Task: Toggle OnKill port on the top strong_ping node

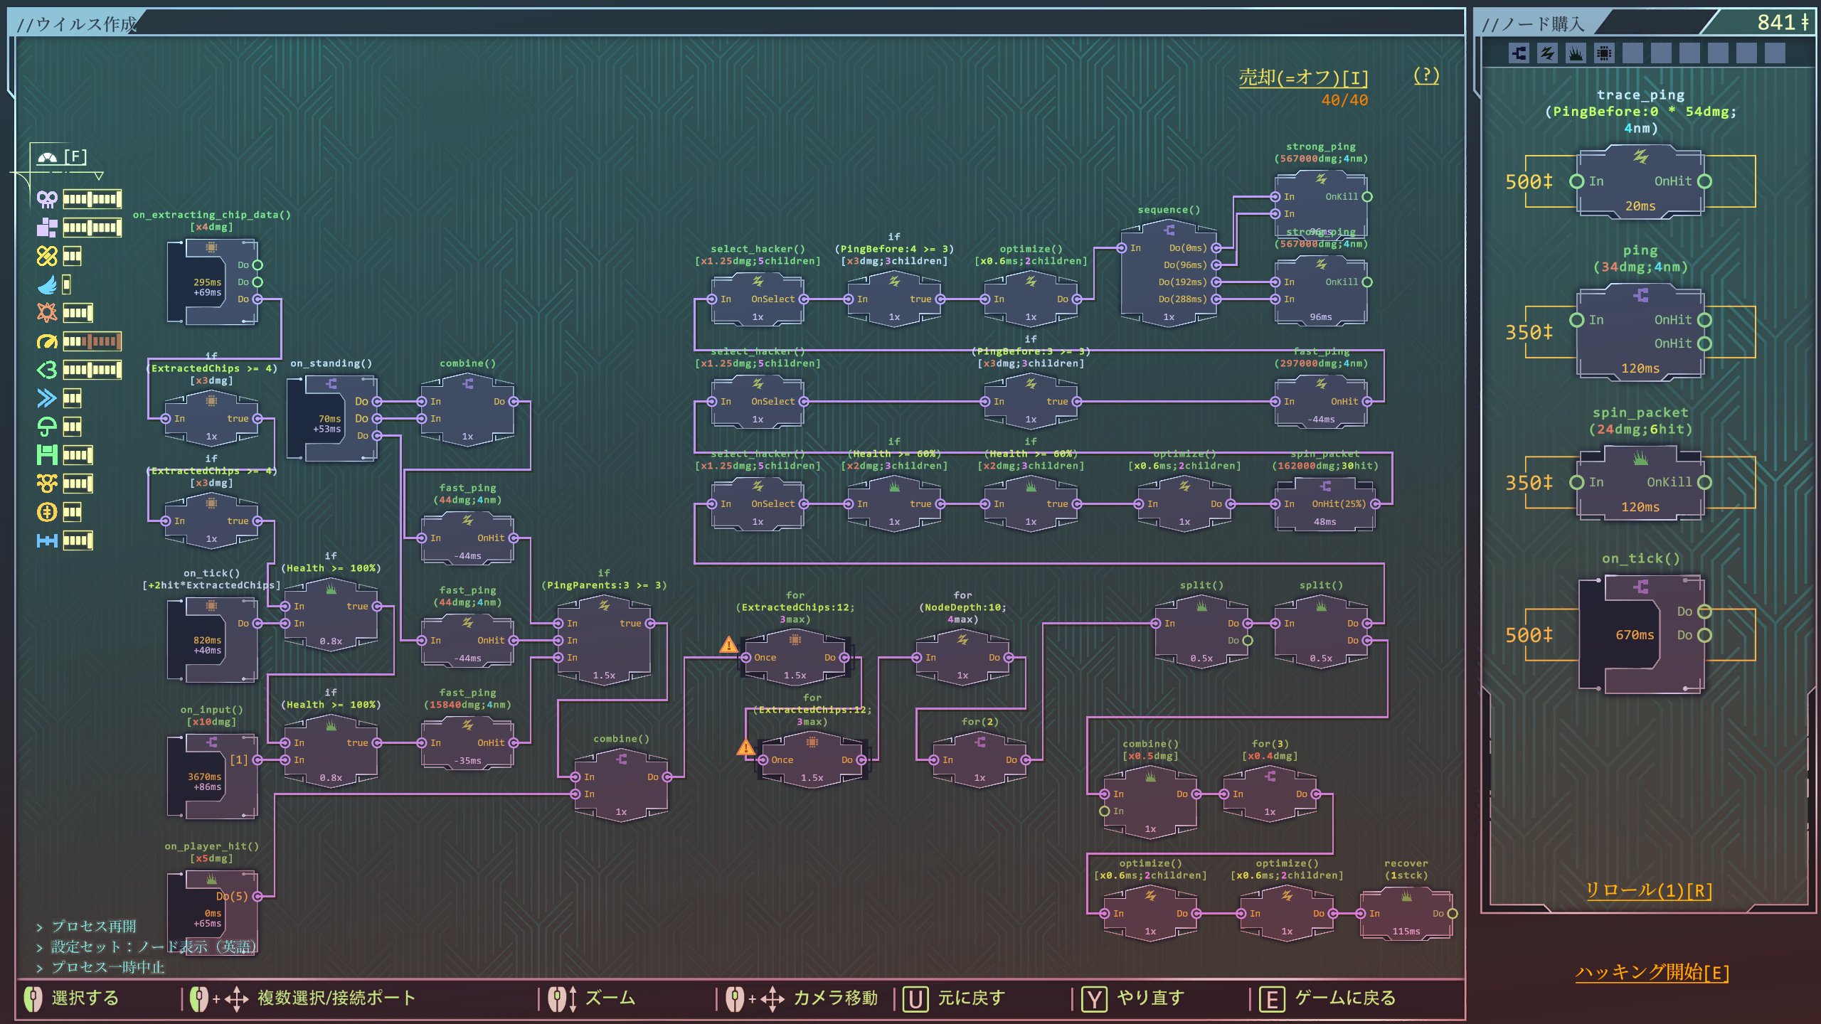Action: pos(1367,197)
